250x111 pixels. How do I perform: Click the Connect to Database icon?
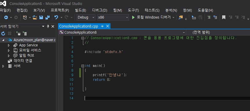click(x=18, y=33)
